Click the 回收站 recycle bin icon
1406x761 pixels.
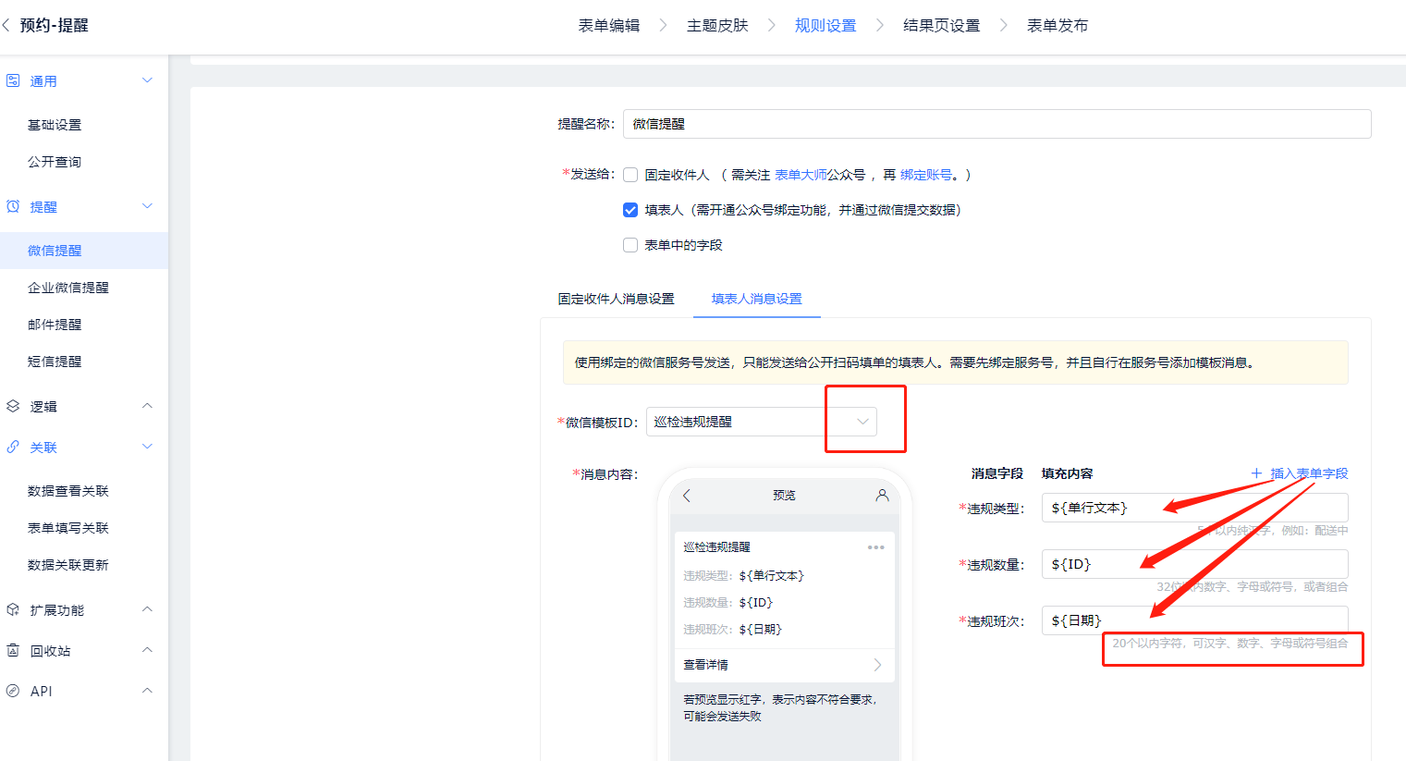(x=13, y=651)
